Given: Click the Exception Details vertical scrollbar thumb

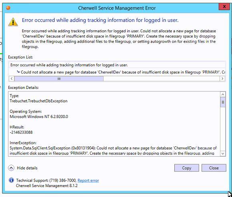Looking at the screenshot, I should tap(223, 102).
